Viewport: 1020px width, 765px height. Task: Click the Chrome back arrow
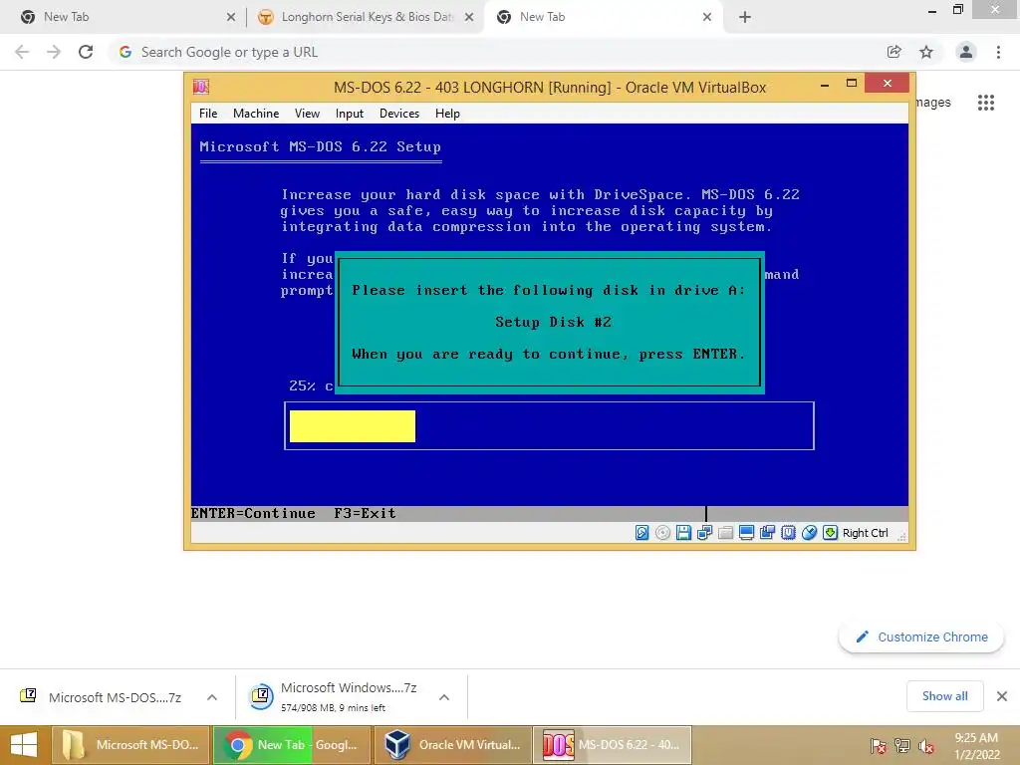tap(22, 52)
